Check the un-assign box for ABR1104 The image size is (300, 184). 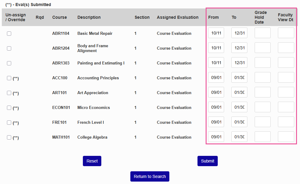click(x=9, y=34)
